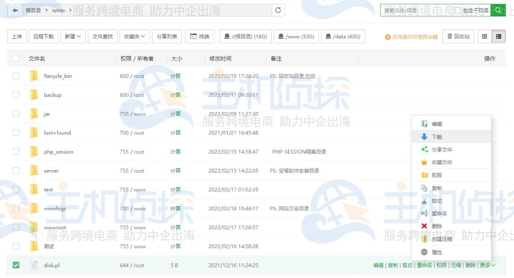The image size is (514, 278).
Task: Open the server folder icon
Action: tap(34, 171)
